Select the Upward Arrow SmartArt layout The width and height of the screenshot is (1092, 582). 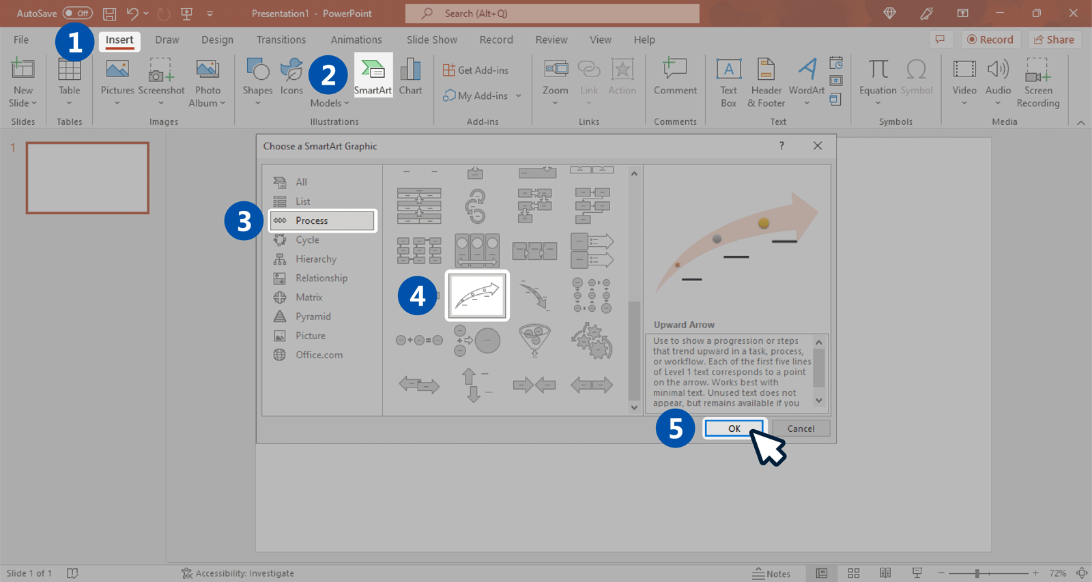(x=477, y=295)
